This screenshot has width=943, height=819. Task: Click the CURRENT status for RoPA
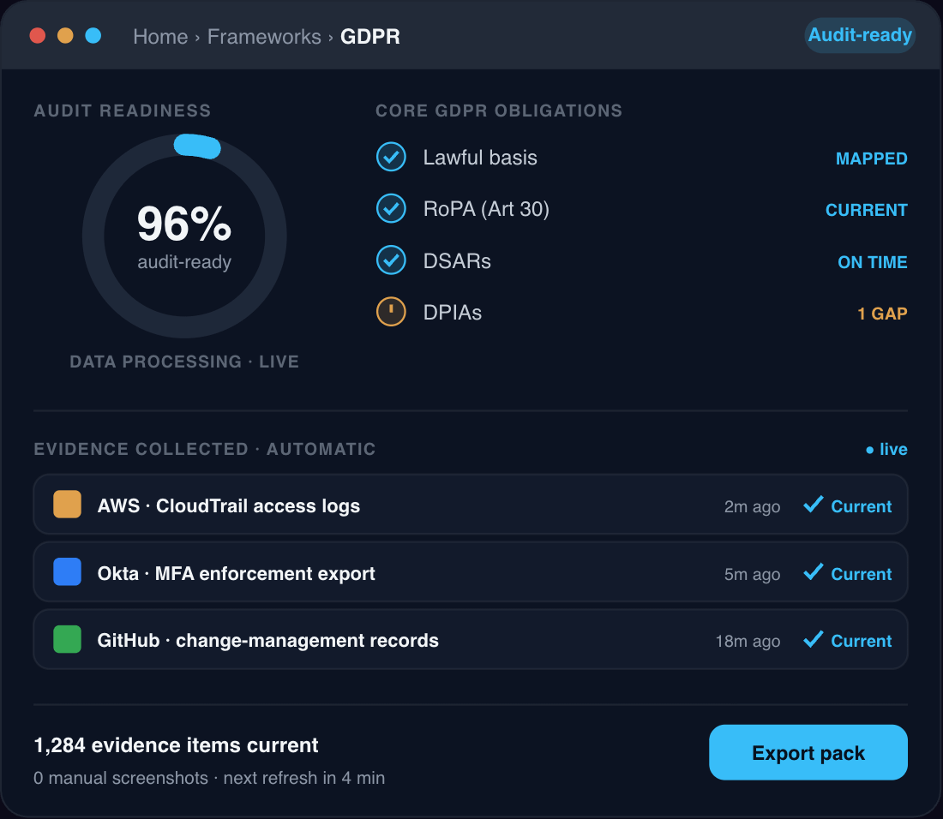coord(866,210)
